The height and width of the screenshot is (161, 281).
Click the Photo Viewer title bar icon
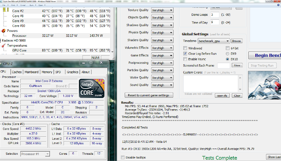(1, 1)
